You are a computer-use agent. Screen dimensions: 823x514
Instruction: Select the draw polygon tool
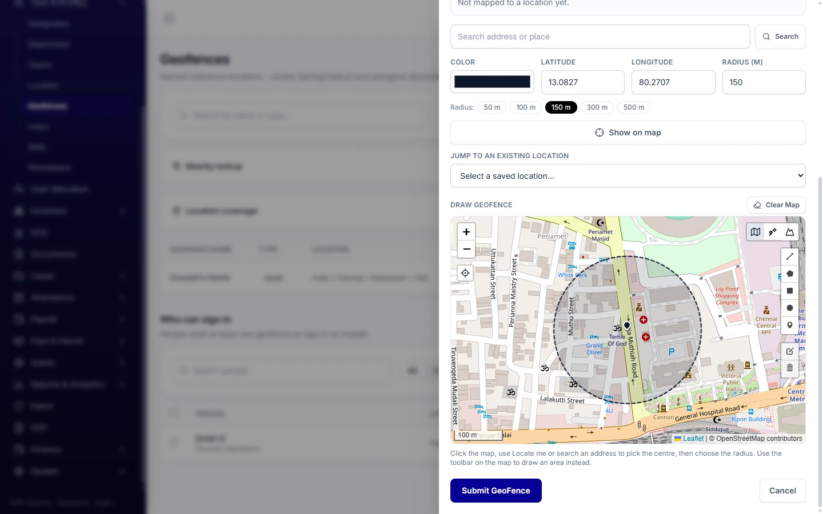click(x=790, y=274)
